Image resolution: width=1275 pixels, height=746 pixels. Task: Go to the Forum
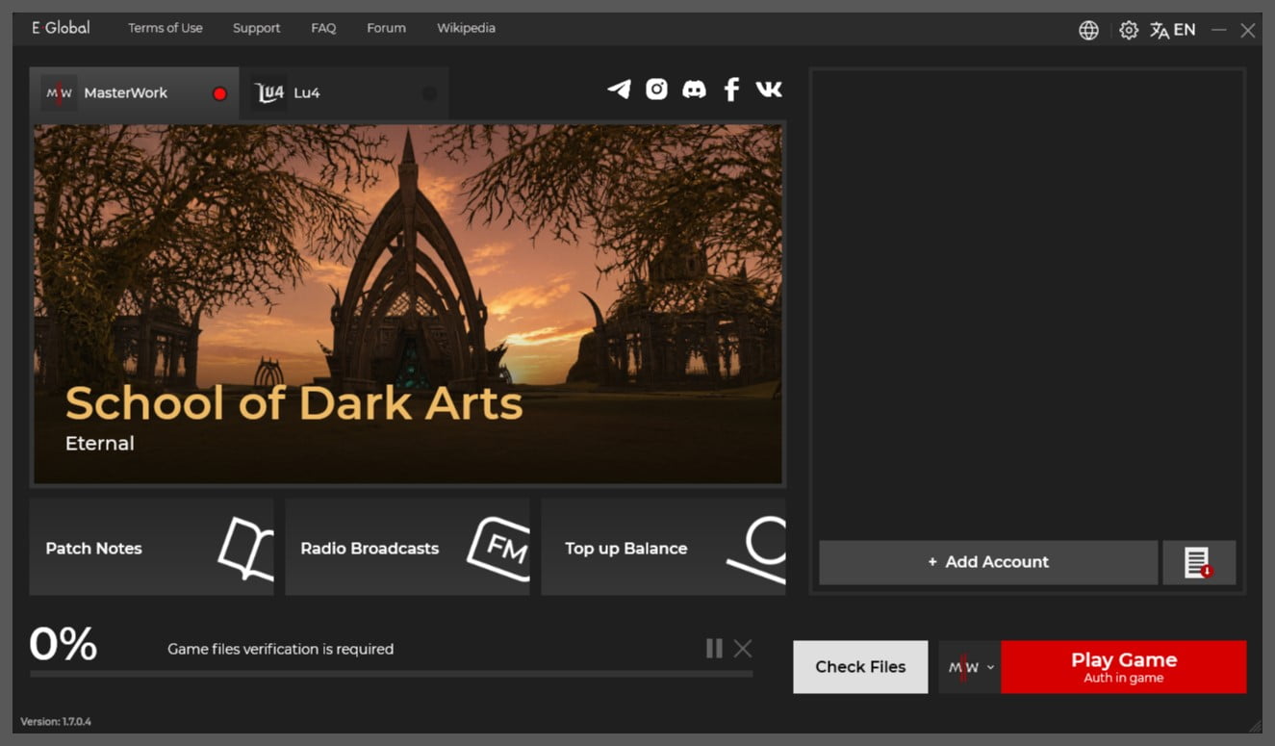click(386, 28)
